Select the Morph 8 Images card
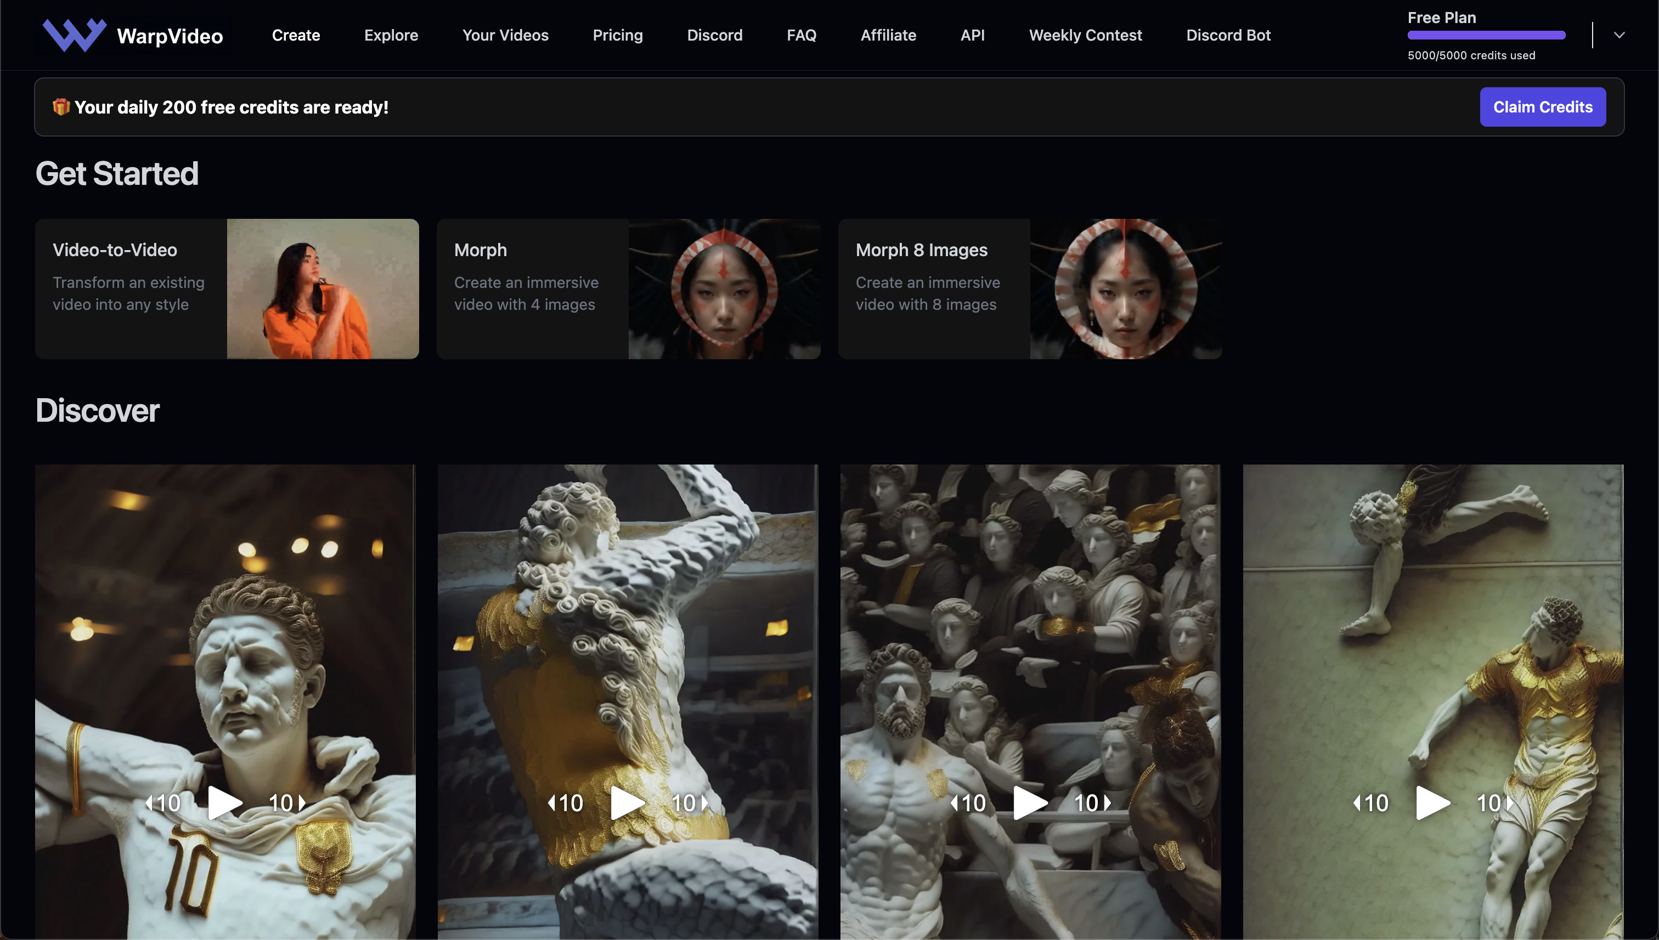The image size is (1659, 940). tap(1029, 288)
